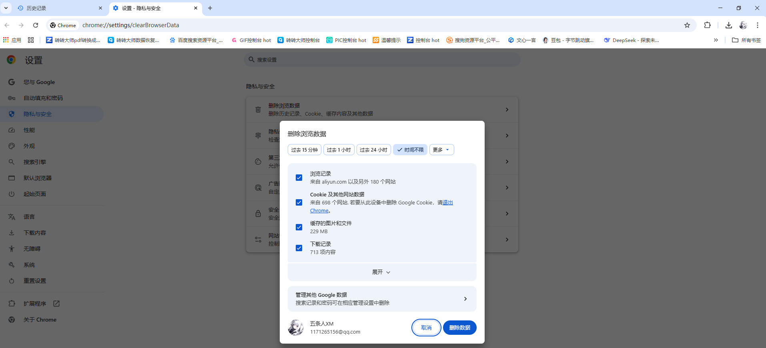This screenshot has width=766, height=348.
Task: Open the 删除浏览数据 settings row
Action: (382, 110)
